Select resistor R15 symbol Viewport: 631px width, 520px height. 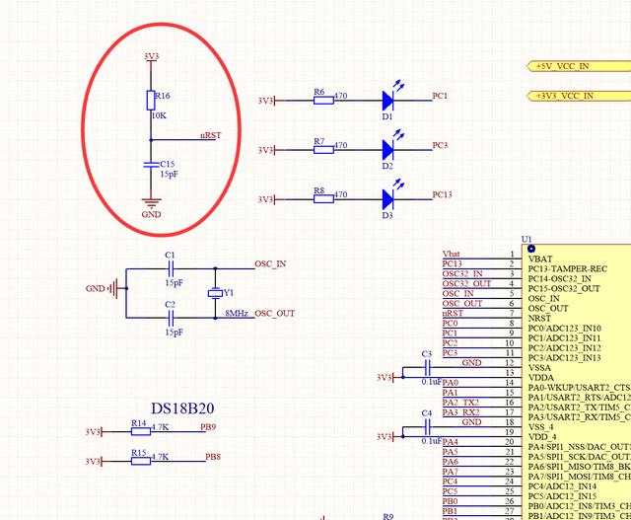pyautogui.click(x=141, y=461)
